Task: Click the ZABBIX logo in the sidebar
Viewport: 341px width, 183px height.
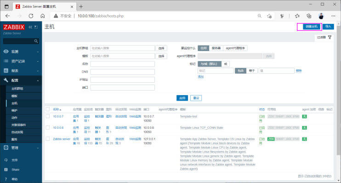Action: (14, 27)
